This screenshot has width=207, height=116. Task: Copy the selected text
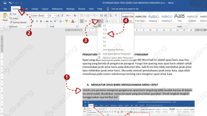[x=14, y=18]
